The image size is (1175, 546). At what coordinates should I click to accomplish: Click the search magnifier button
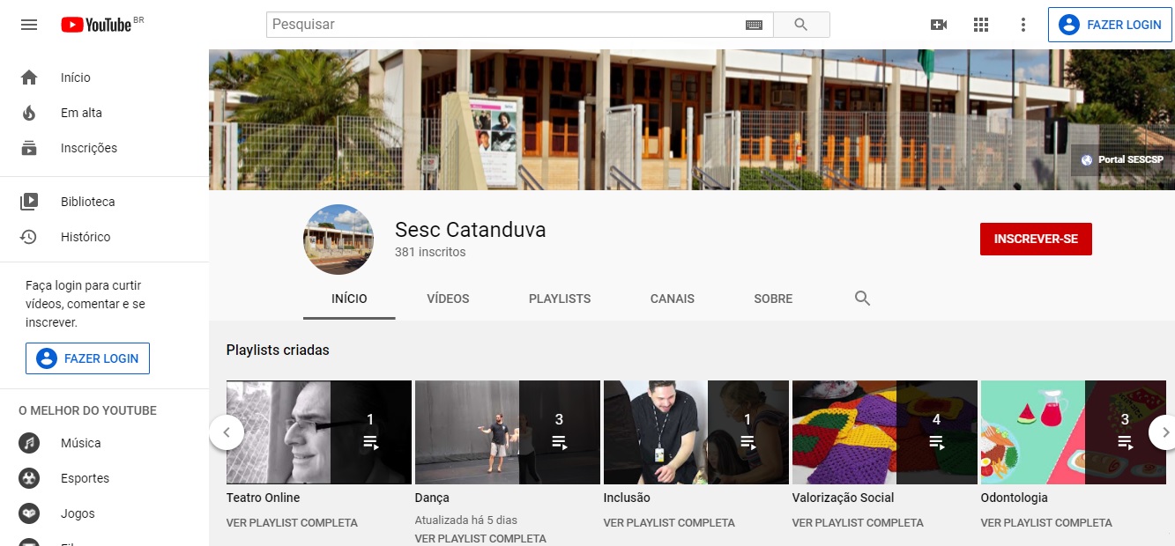801,25
